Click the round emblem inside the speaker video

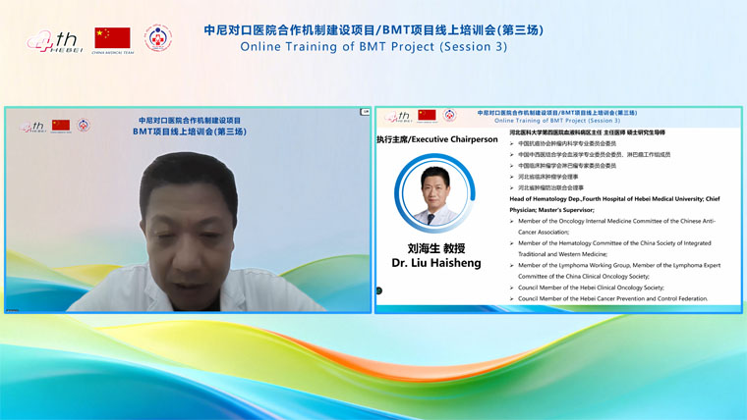coord(84,126)
